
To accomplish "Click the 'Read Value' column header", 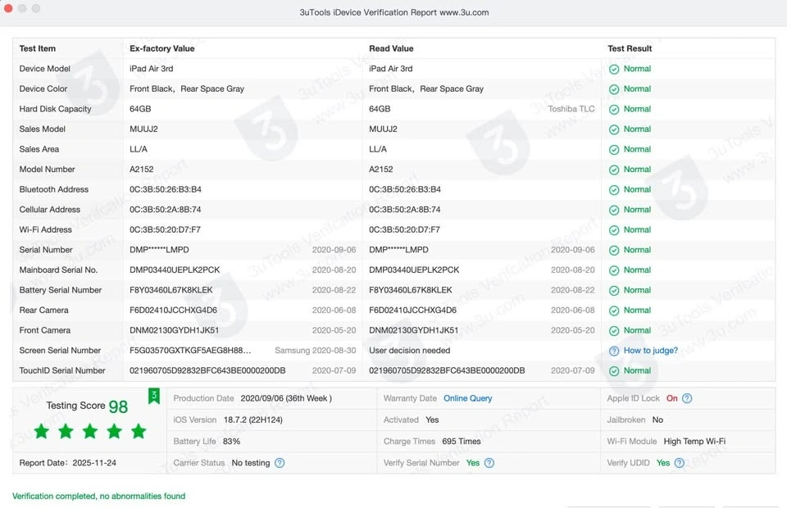I will (391, 48).
